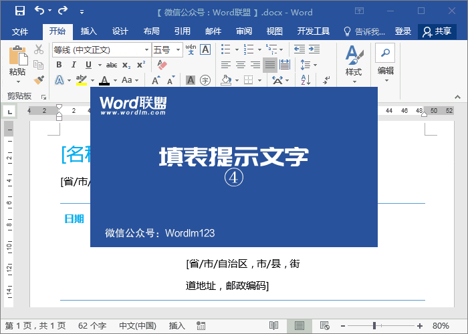Click the Shading paint bucket icon
Viewport: 468px width, 334px height.
tap(226, 80)
